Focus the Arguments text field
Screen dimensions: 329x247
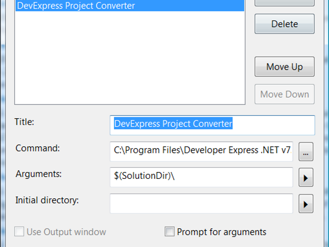[201, 177]
